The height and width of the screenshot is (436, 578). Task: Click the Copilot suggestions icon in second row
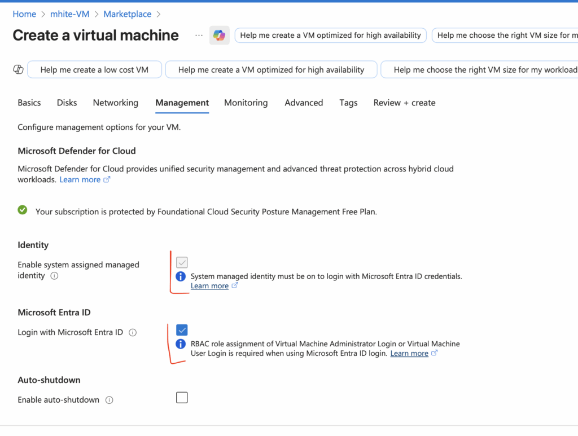tap(18, 69)
